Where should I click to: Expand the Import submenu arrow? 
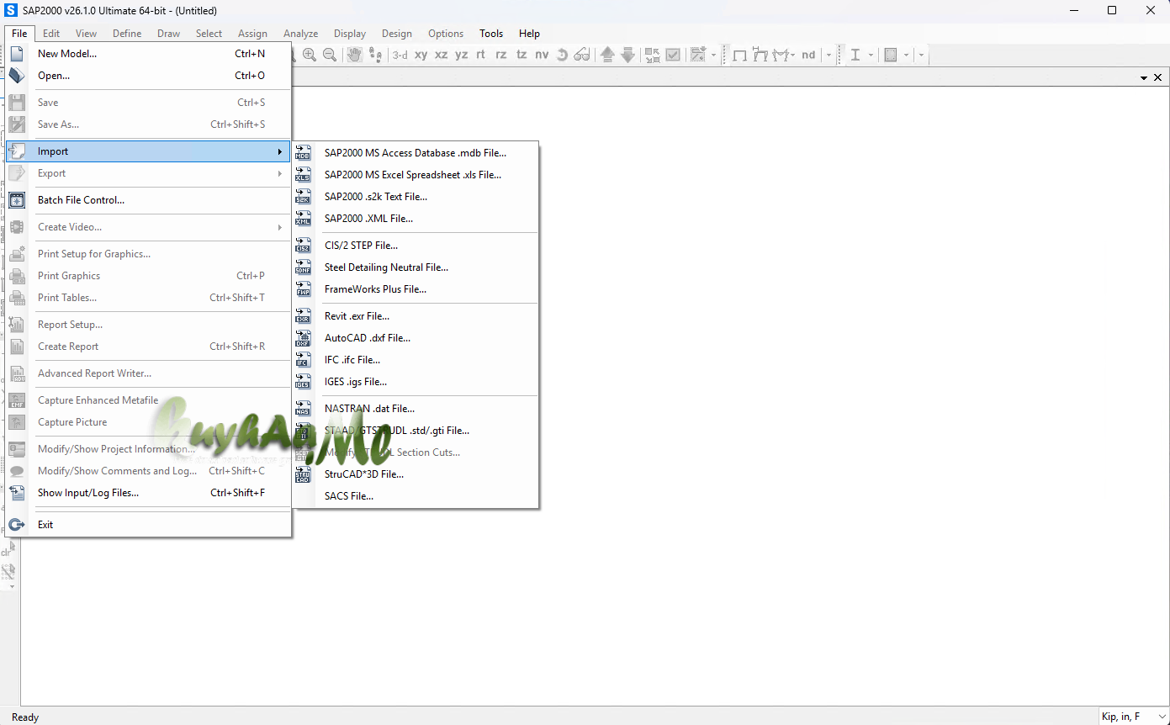pos(280,151)
